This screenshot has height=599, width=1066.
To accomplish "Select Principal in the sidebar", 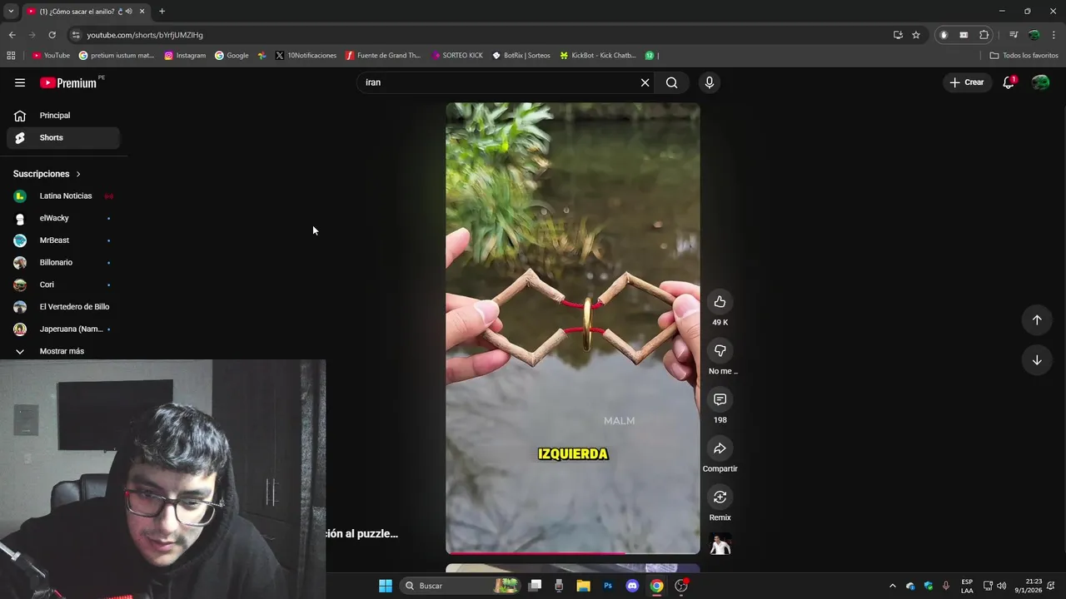I will tap(63, 116).
